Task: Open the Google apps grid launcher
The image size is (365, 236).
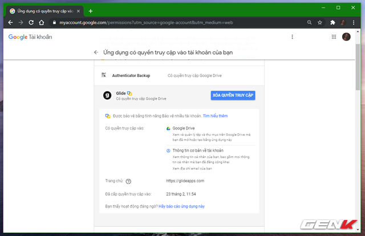Action: pyautogui.click(x=334, y=37)
